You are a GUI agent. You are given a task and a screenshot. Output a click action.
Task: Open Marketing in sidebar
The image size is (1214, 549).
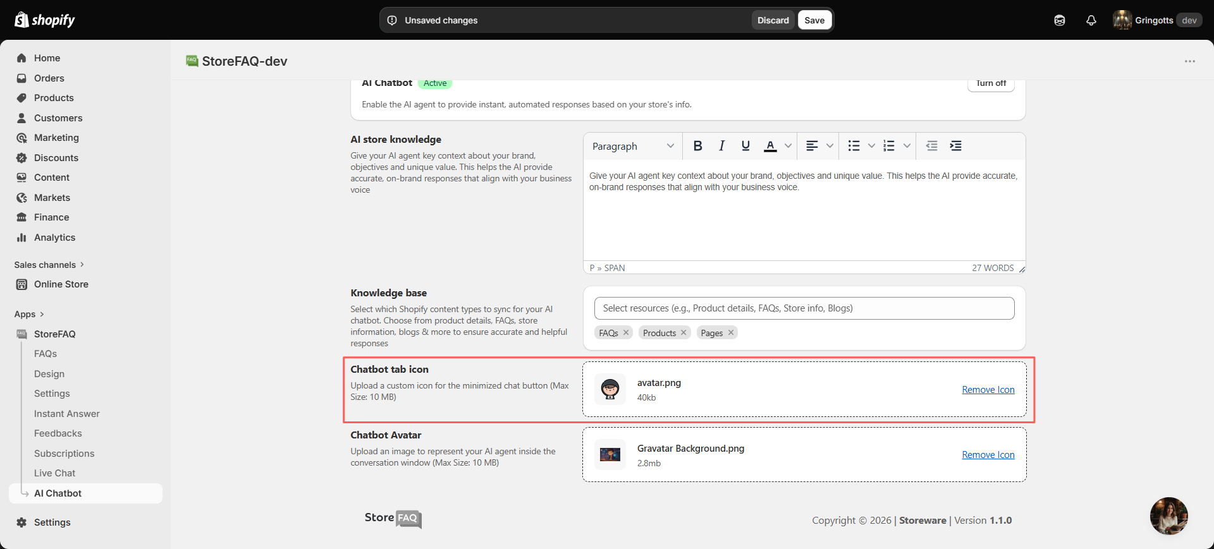(x=85, y=138)
